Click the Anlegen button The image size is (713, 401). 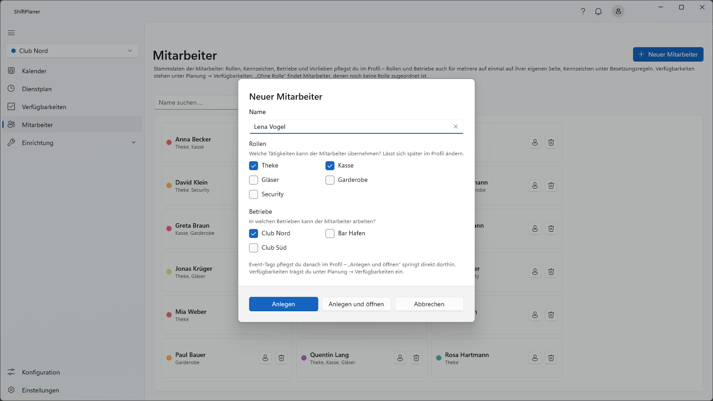click(284, 304)
